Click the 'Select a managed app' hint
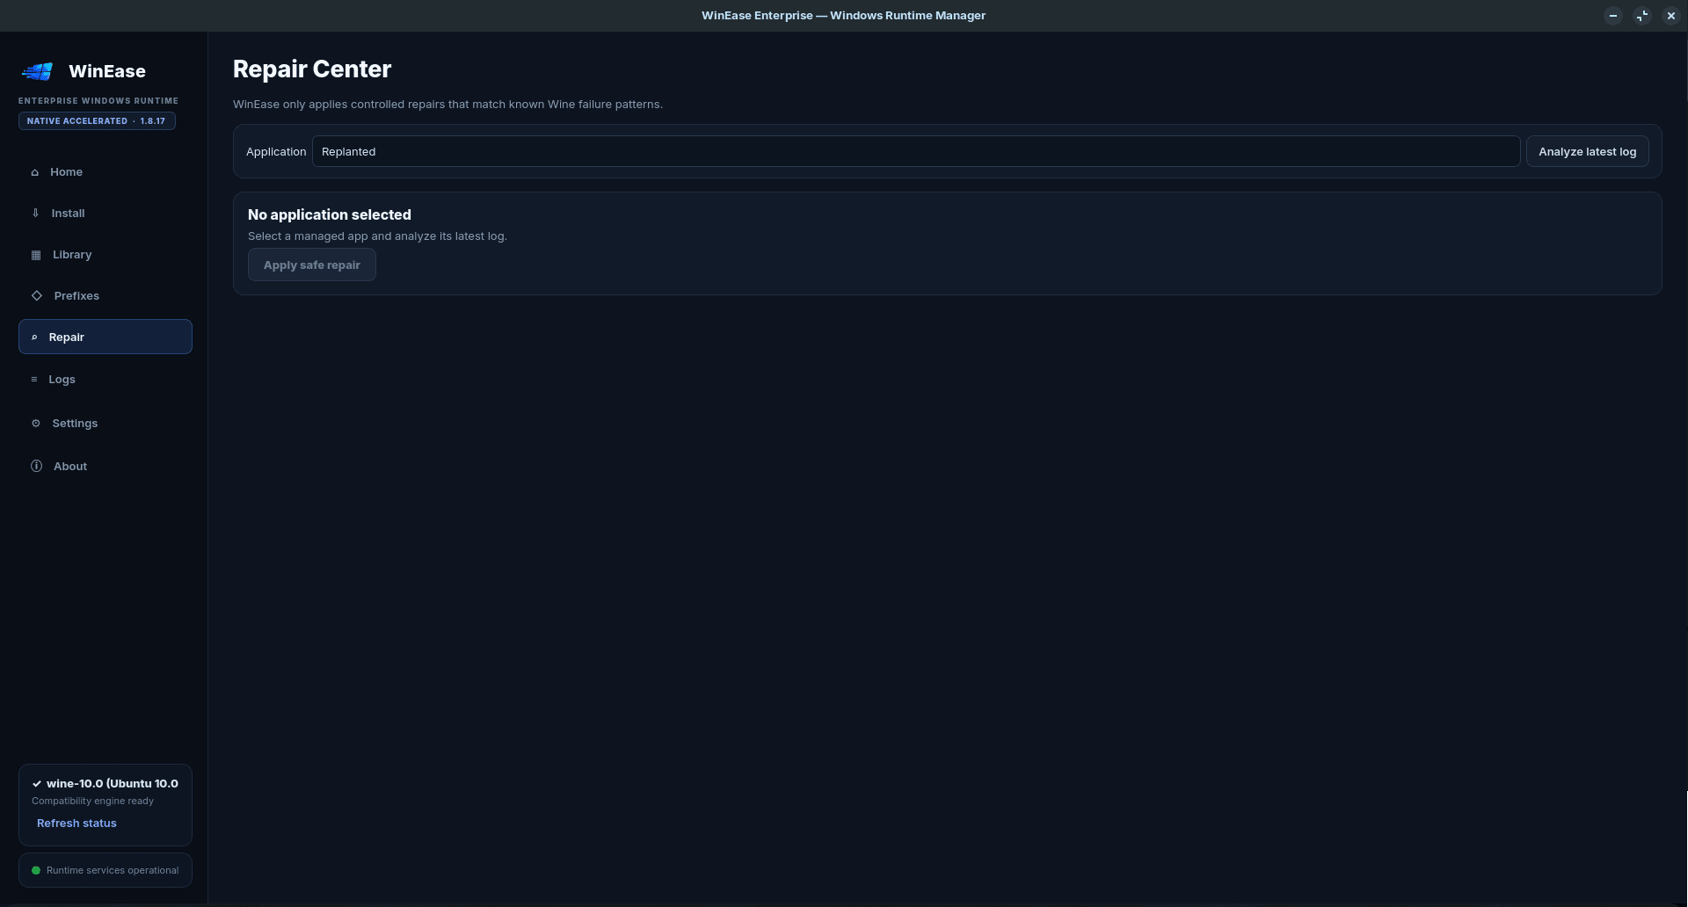Viewport: 1688px width, 907px height. [x=377, y=236]
